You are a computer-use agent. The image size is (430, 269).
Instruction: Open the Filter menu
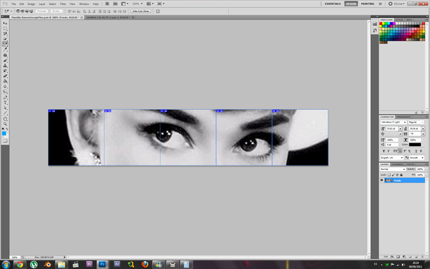point(63,4)
